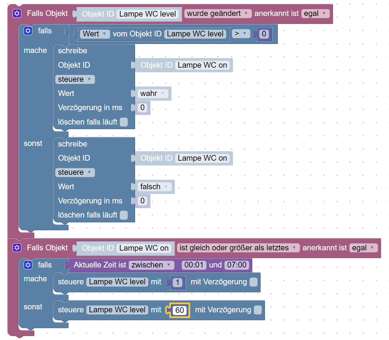The image size is (389, 340).
Task: Select 'Lampe WC level' in steuere mit 60 block
Action: click(x=117, y=310)
